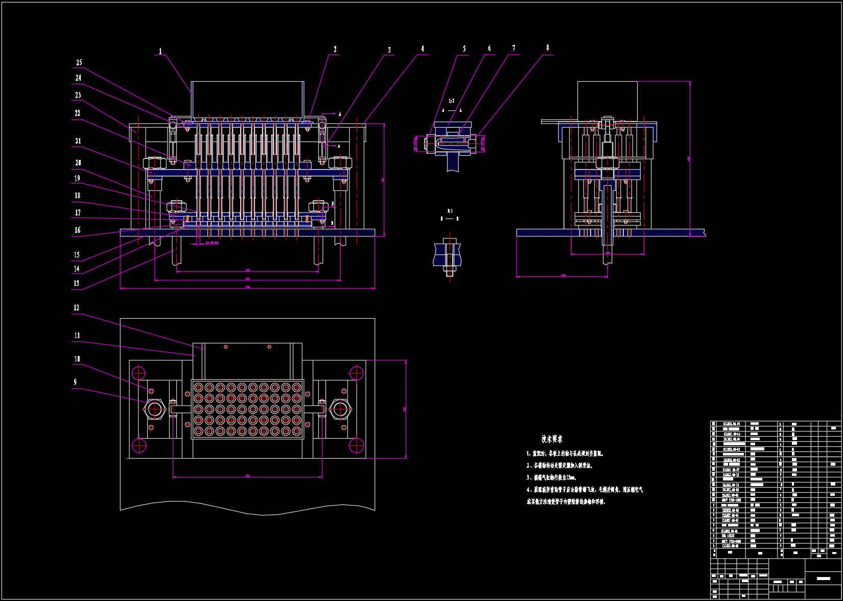Select the B-B bolt detail drawing
This screenshot has height=601, width=843.
point(449,255)
